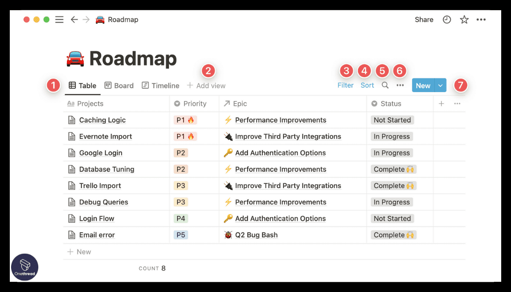Open page history via the clock icon
This screenshot has width=511, height=292.
pyautogui.click(x=446, y=19)
